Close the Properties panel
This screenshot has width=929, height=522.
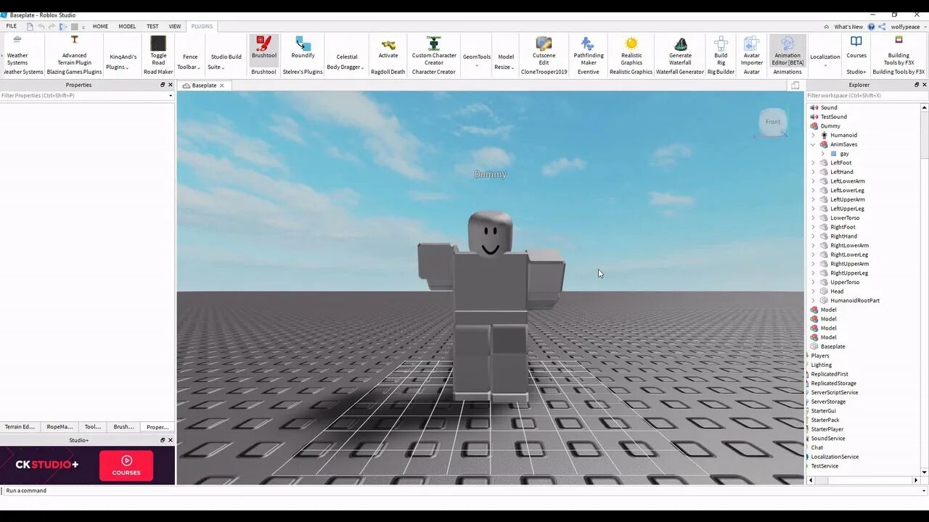pos(171,85)
